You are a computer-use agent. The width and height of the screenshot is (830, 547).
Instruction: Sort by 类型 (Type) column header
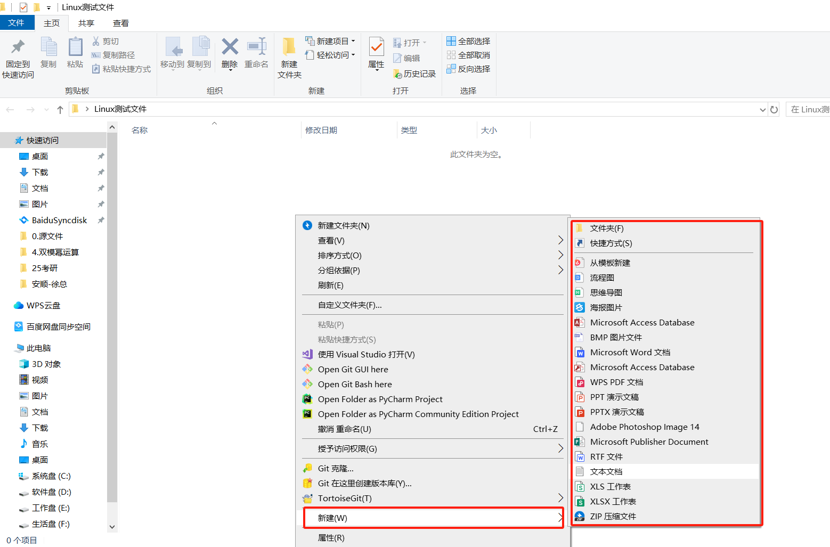point(409,130)
